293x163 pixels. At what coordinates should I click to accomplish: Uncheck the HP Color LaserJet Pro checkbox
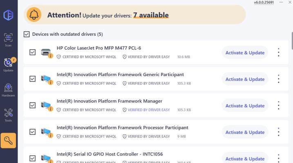pyautogui.click(x=33, y=52)
